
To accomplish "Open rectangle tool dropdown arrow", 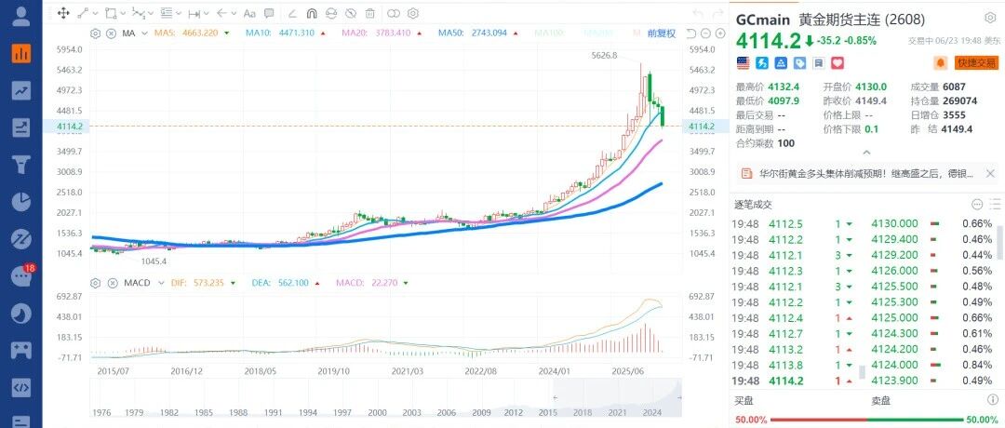I will 123,13.
